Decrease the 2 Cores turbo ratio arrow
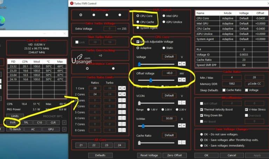 [120, 94]
